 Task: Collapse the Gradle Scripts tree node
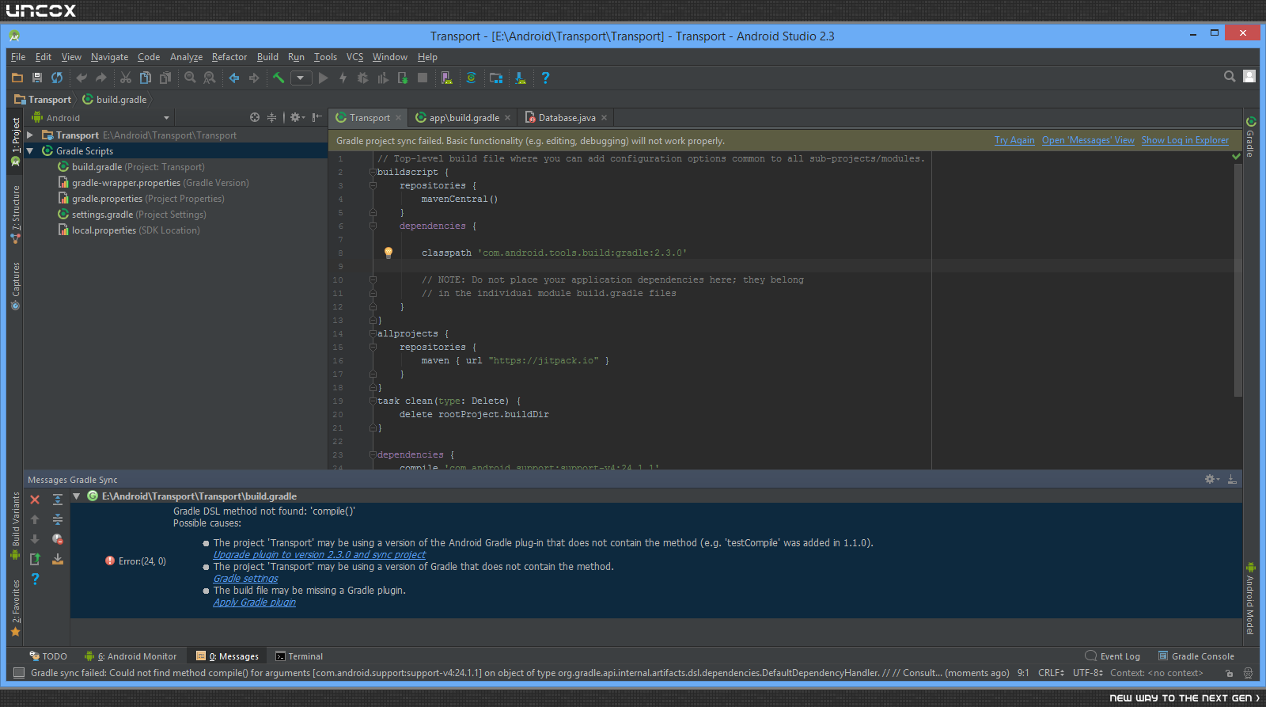[x=30, y=151]
